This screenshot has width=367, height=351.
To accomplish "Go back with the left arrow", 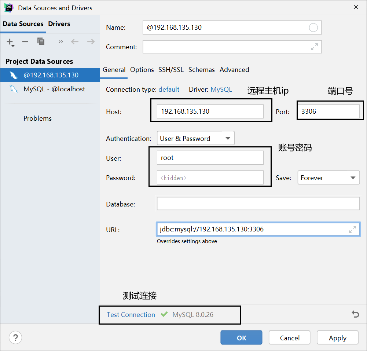I will (x=75, y=42).
